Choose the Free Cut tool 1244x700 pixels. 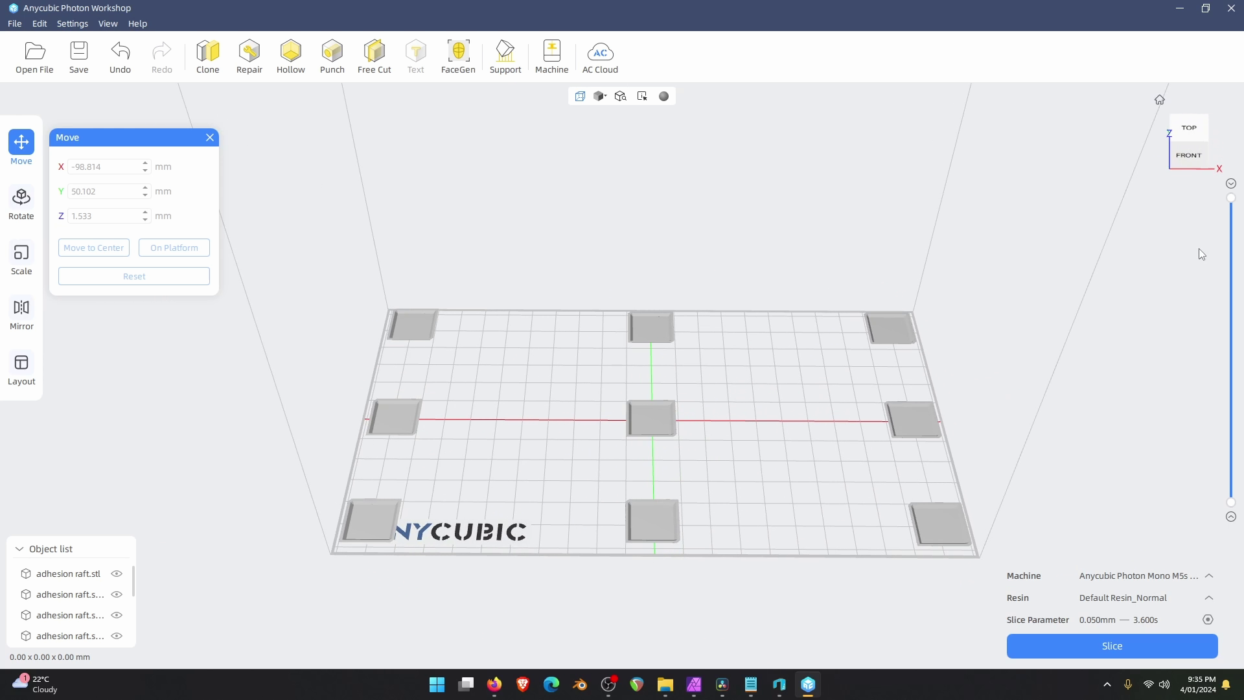374,57
